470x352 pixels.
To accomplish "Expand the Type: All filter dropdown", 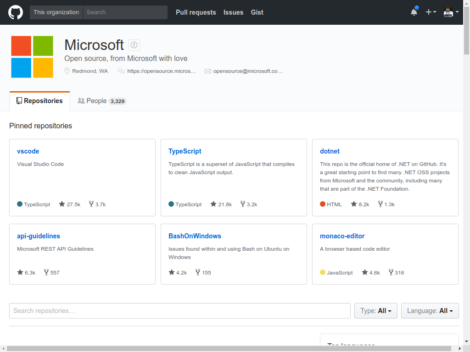I will tap(376, 311).
